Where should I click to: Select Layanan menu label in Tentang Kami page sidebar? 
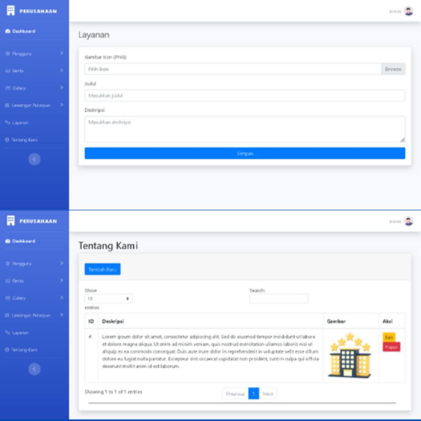(20, 333)
